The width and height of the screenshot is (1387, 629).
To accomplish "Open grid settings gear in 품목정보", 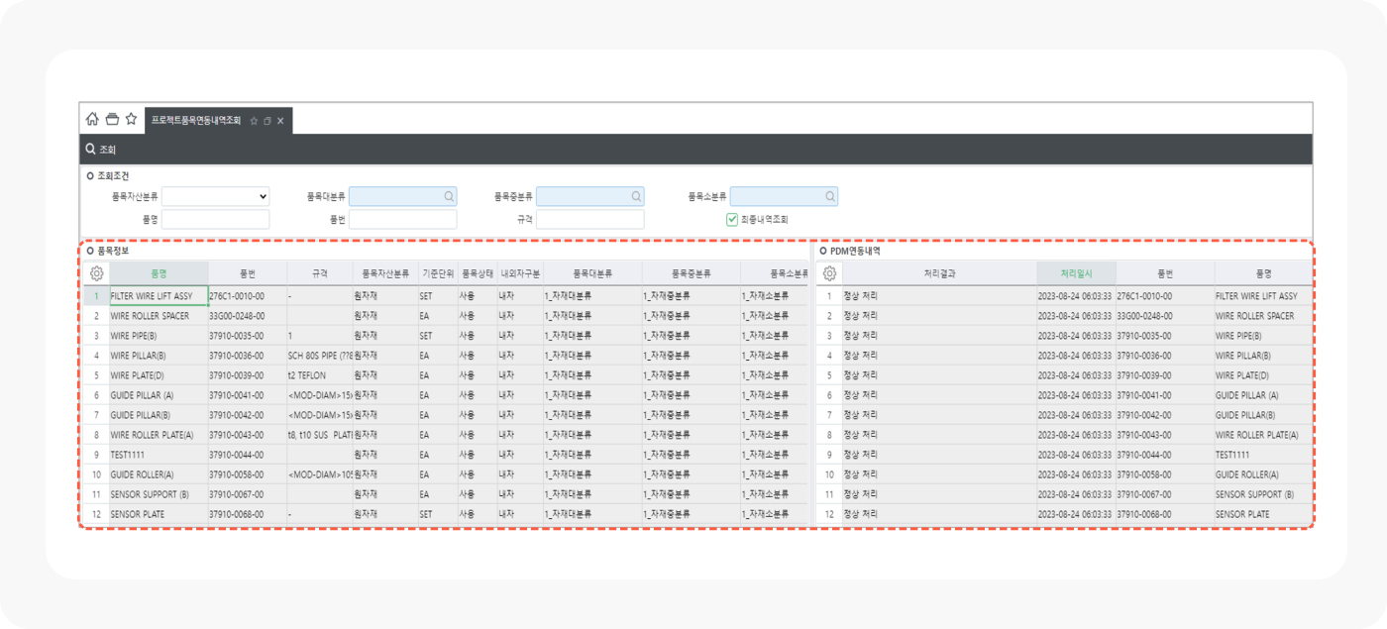I will point(96,273).
